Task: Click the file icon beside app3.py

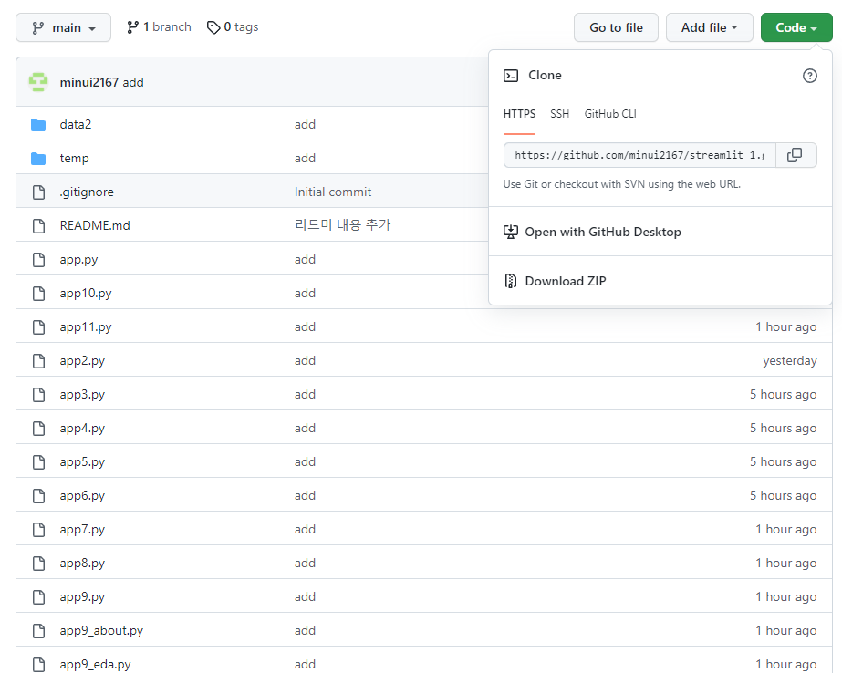Action: tap(38, 395)
